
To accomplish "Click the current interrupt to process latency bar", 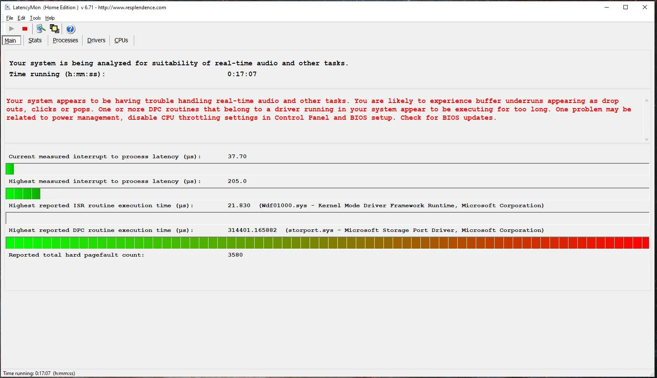I will coord(327,169).
